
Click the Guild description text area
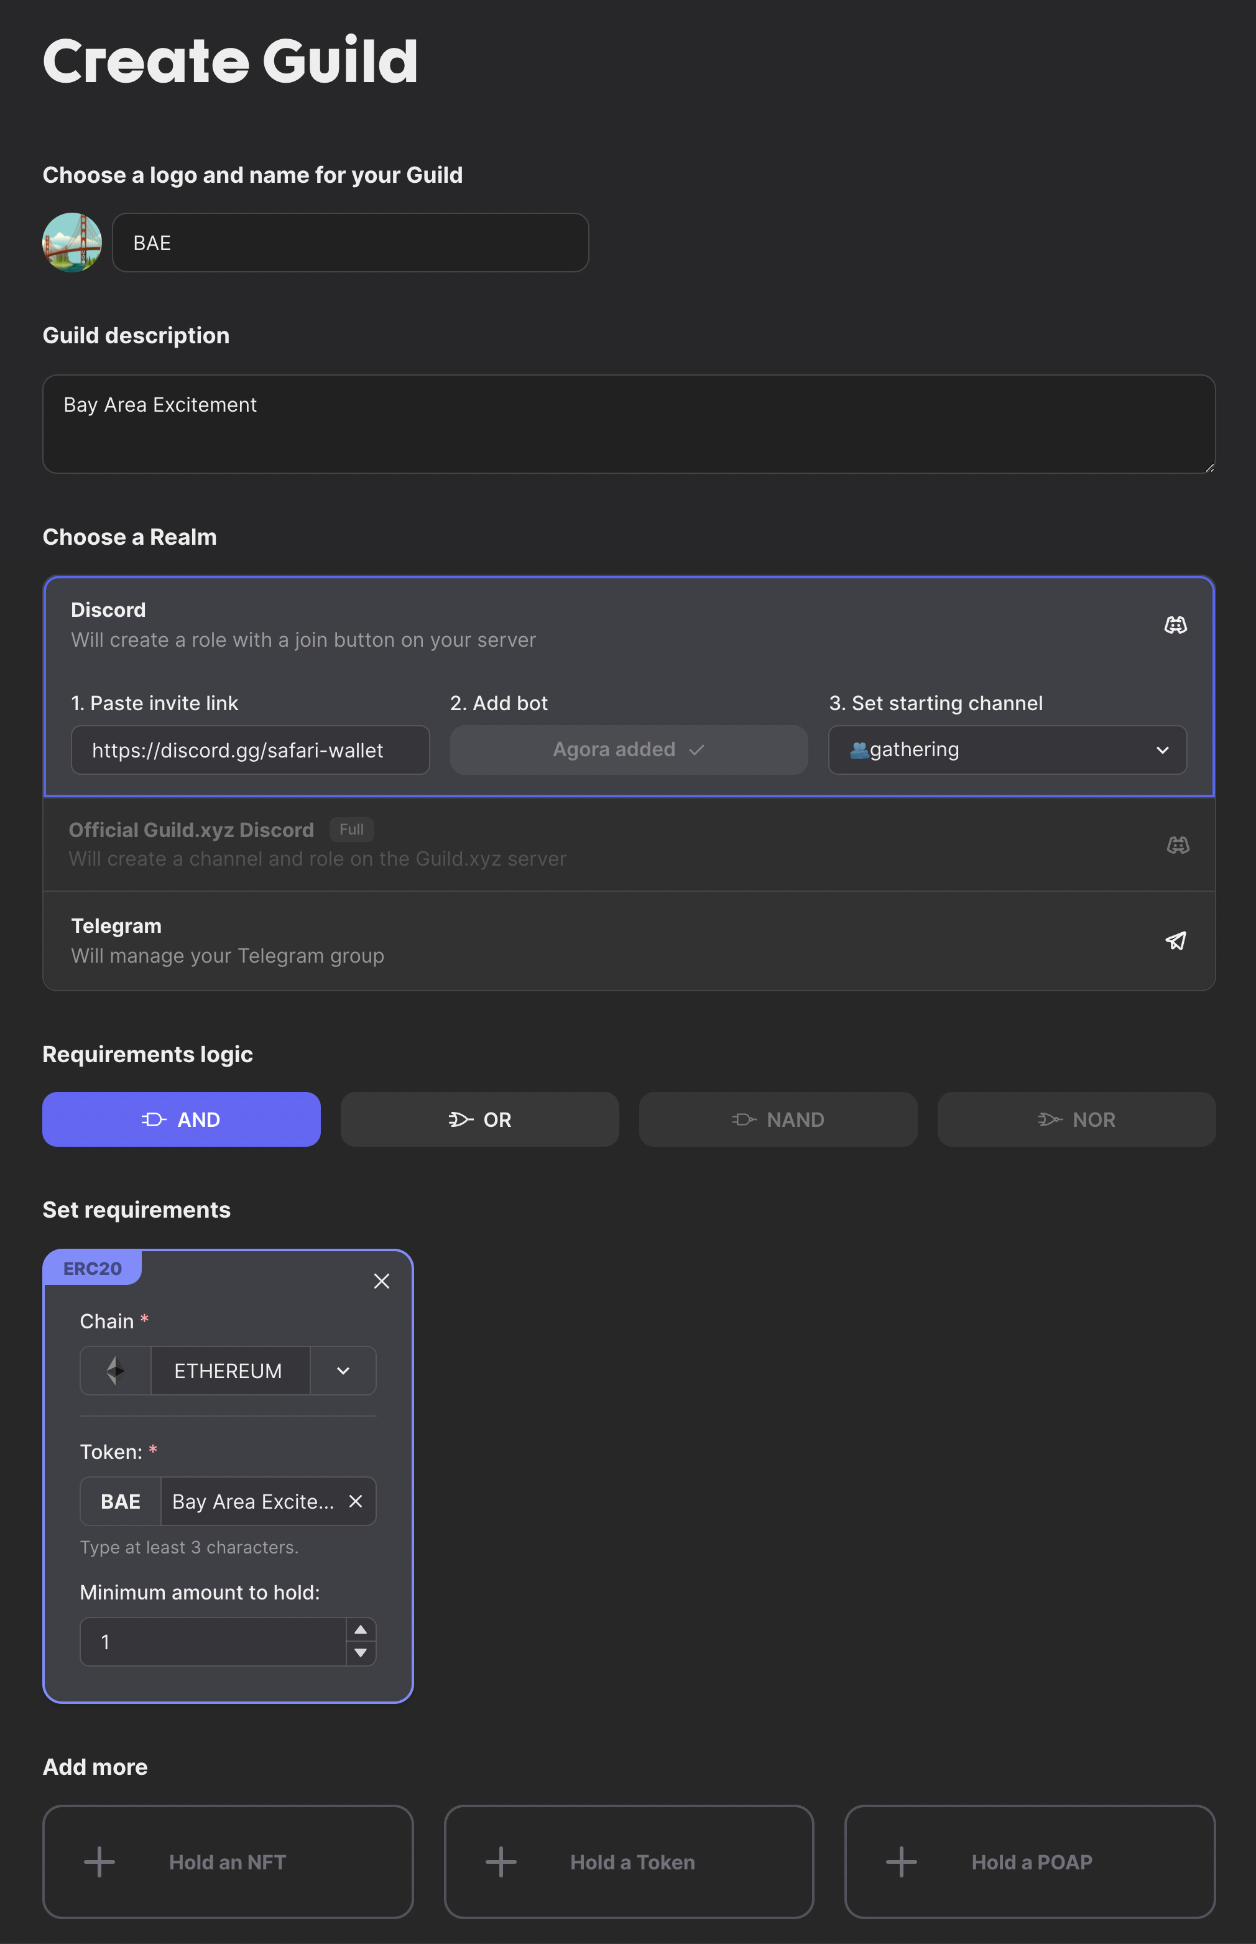pyautogui.click(x=628, y=424)
